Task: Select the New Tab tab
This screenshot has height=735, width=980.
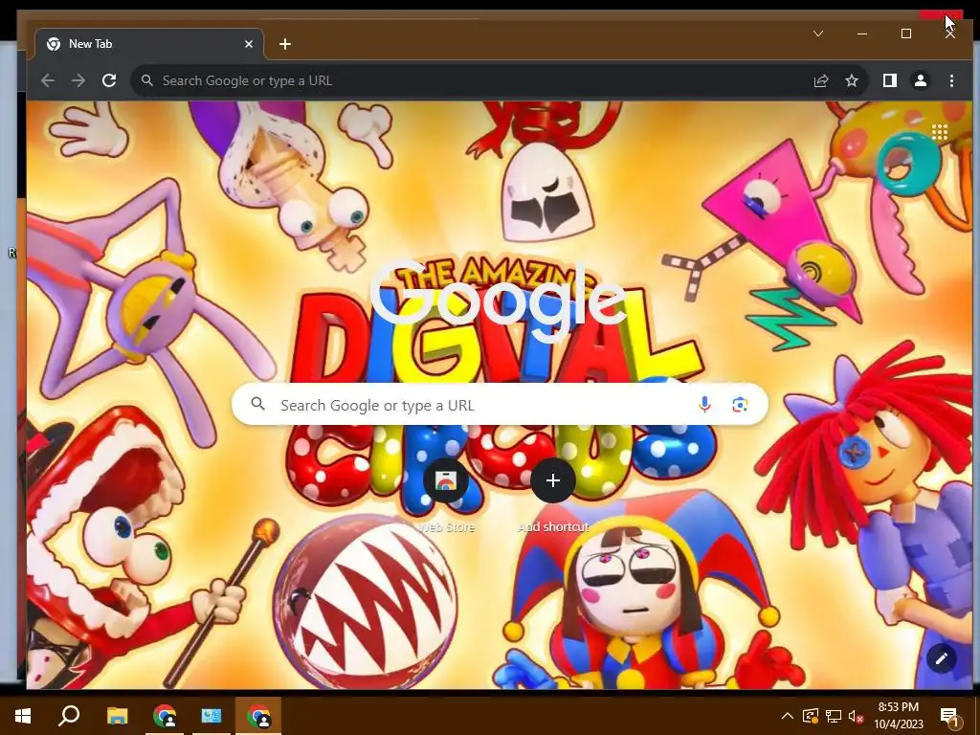Action: click(x=148, y=44)
